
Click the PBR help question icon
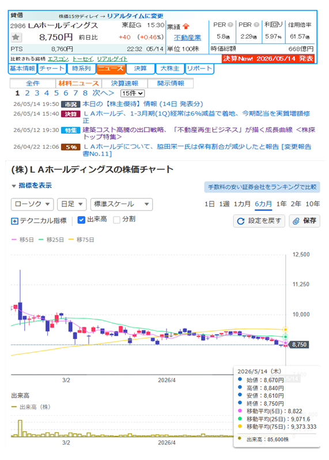[x=256, y=25]
